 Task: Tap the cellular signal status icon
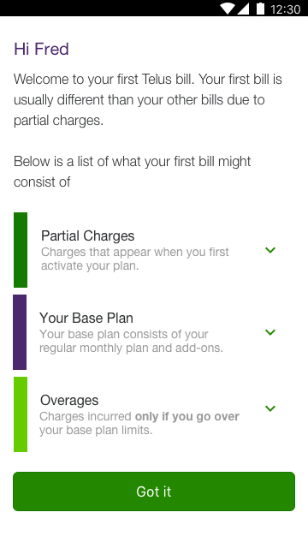tap(243, 9)
